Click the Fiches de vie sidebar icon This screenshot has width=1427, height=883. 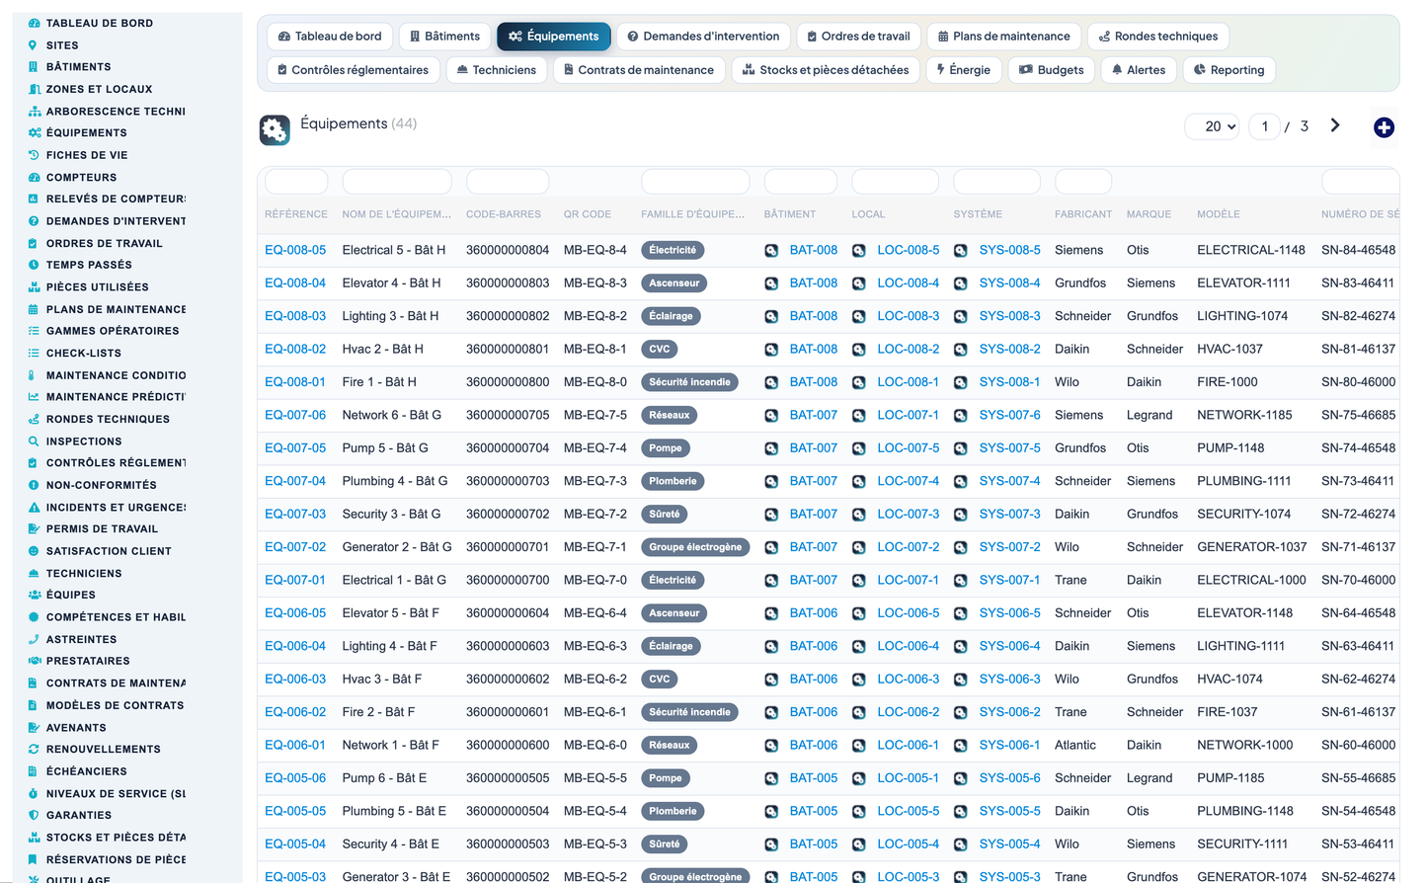pos(34,155)
